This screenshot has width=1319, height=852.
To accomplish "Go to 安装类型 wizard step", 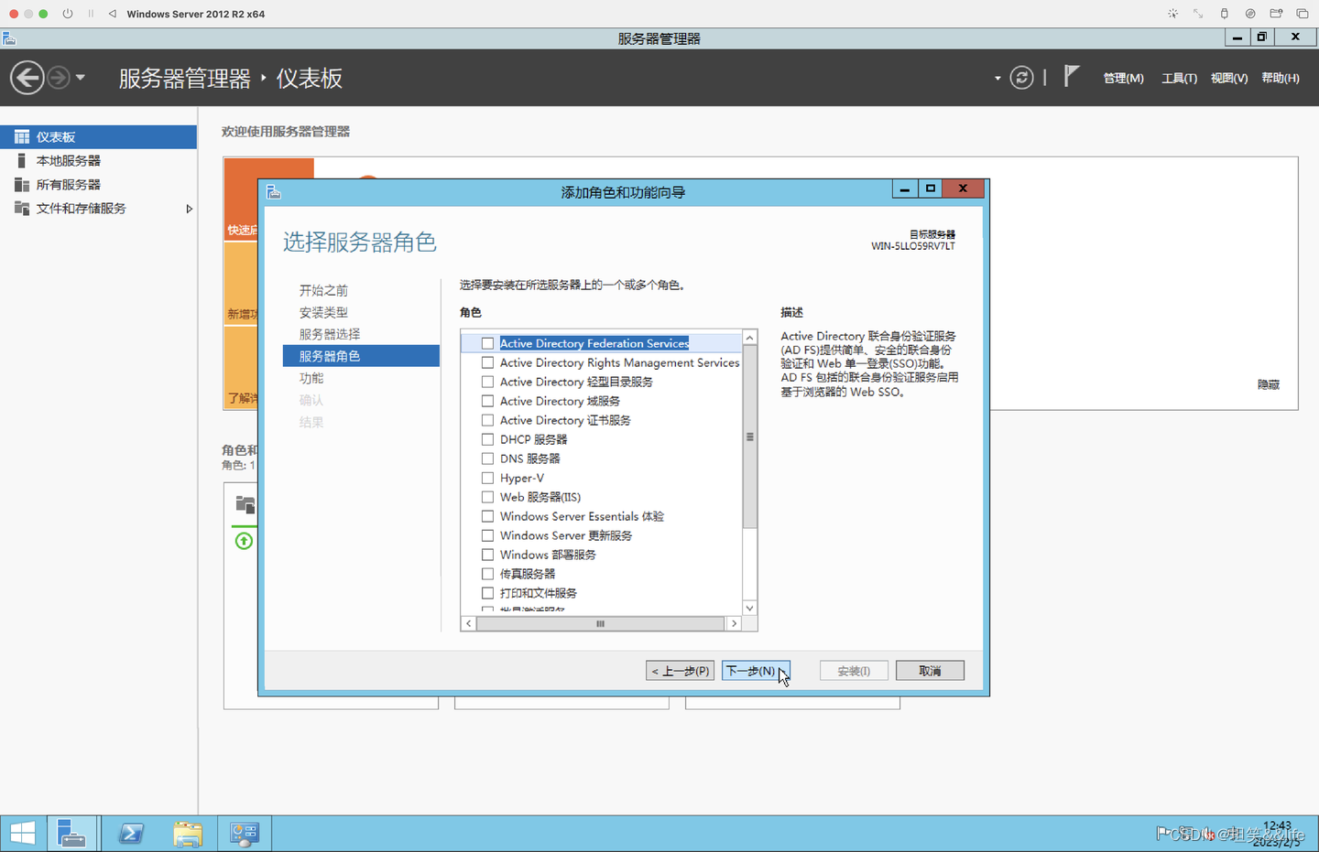I will click(323, 312).
